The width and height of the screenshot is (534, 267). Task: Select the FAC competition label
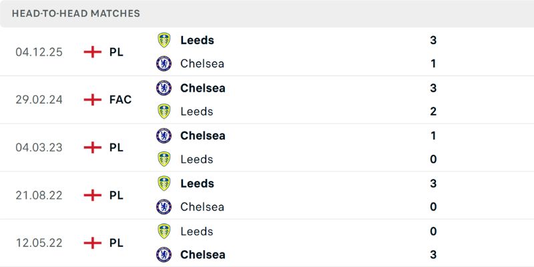click(120, 99)
